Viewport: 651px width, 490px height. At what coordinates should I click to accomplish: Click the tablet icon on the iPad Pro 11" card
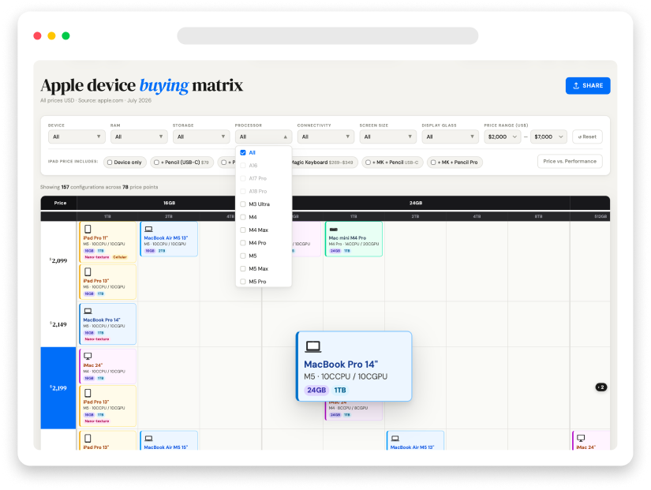[88, 230]
